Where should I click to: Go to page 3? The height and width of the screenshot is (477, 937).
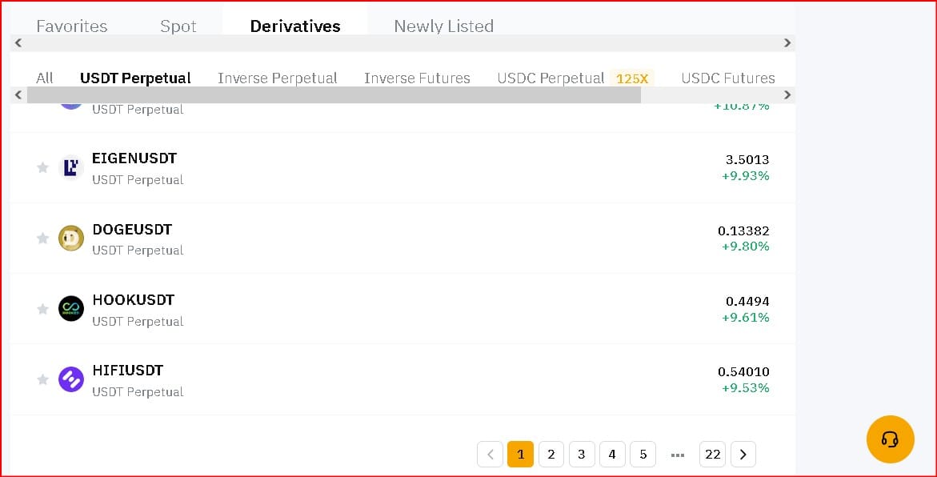pyautogui.click(x=582, y=455)
